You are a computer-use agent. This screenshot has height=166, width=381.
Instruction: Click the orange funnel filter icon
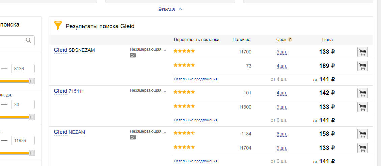coord(58,26)
